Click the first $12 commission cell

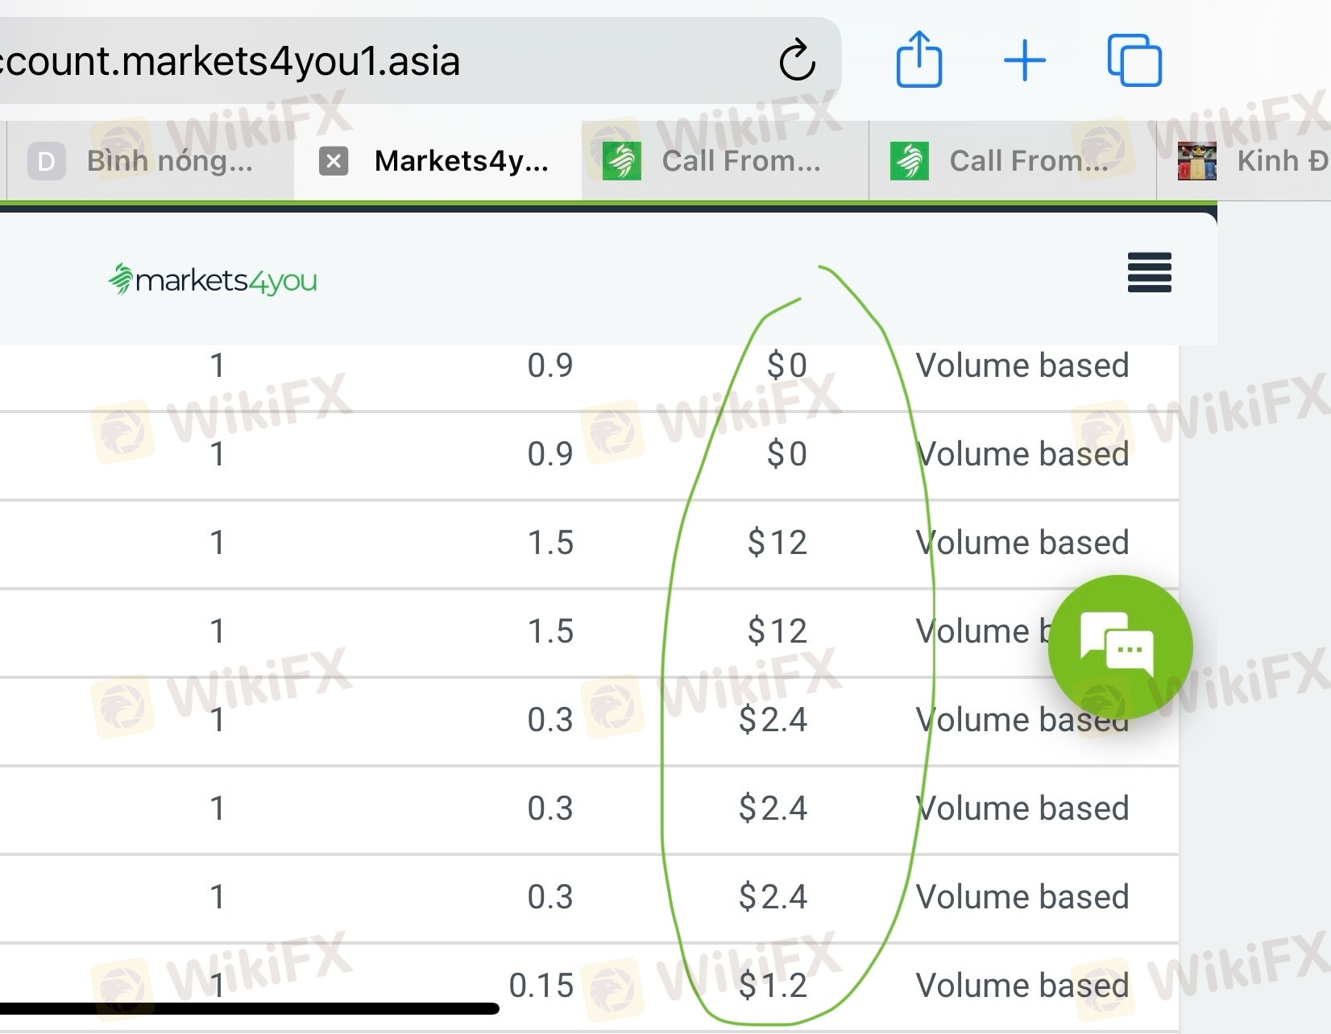(x=777, y=543)
